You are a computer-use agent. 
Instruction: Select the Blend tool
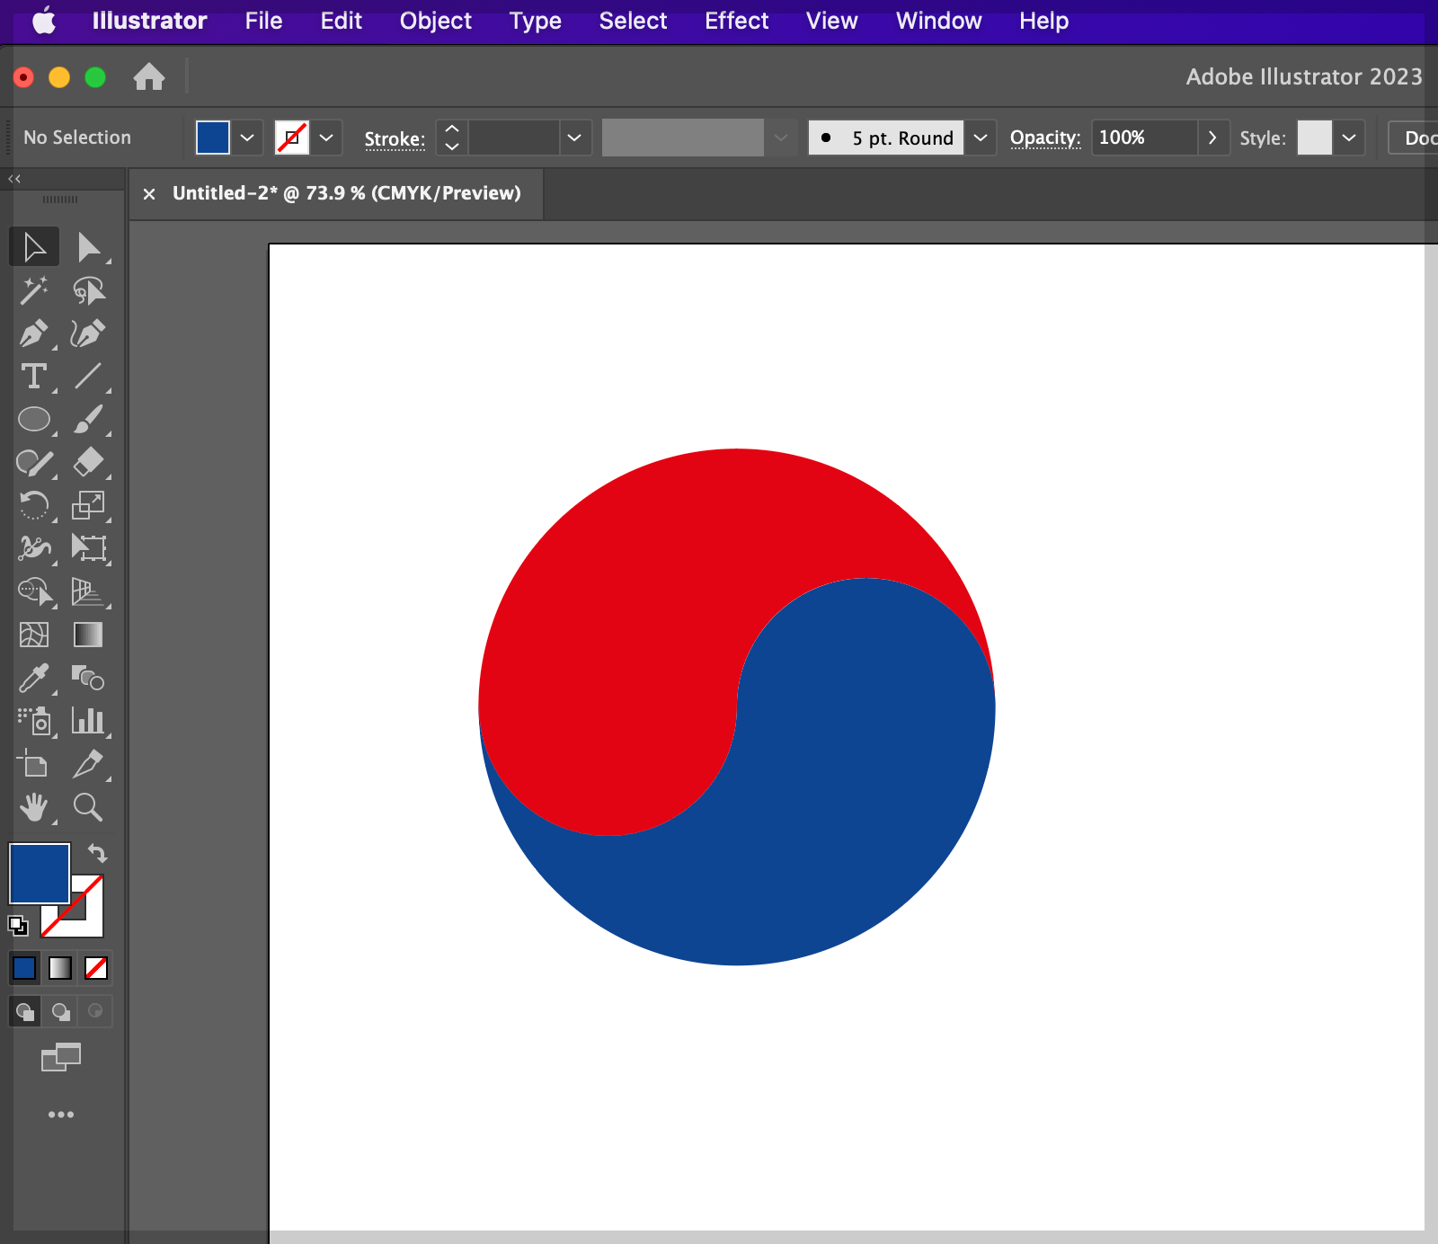tap(88, 678)
